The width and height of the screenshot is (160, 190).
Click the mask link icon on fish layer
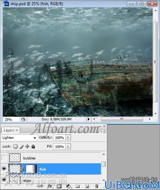tap(23, 169)
